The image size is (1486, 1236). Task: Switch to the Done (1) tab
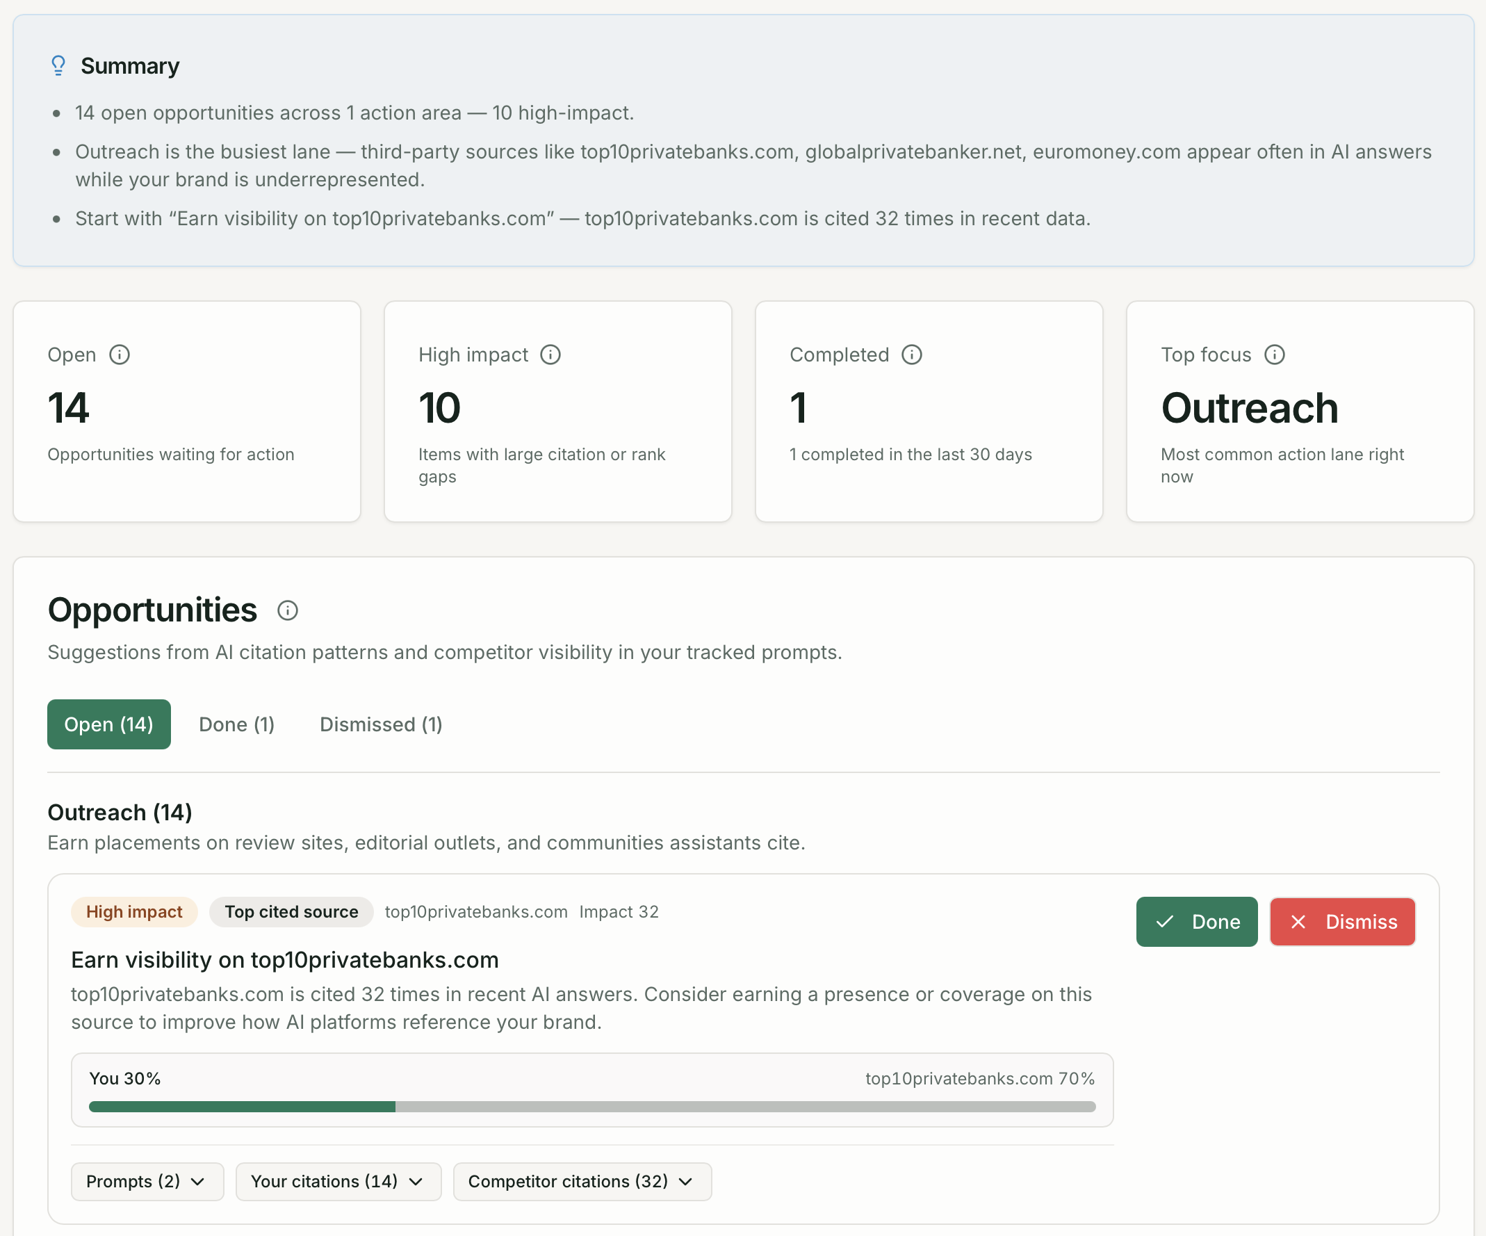236,724
